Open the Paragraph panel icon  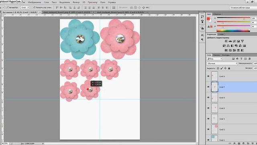202,39
